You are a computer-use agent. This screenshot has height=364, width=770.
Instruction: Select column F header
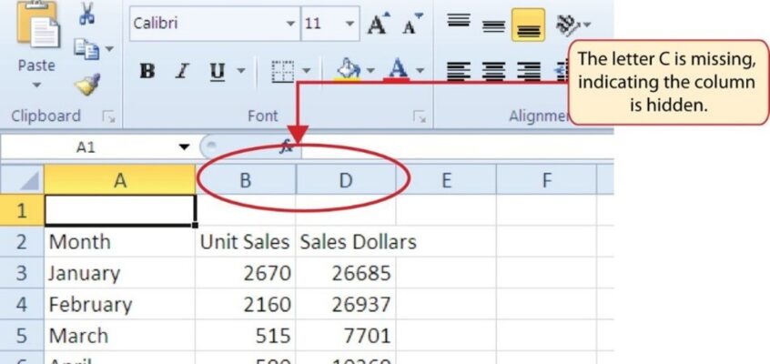pos(546,180)
